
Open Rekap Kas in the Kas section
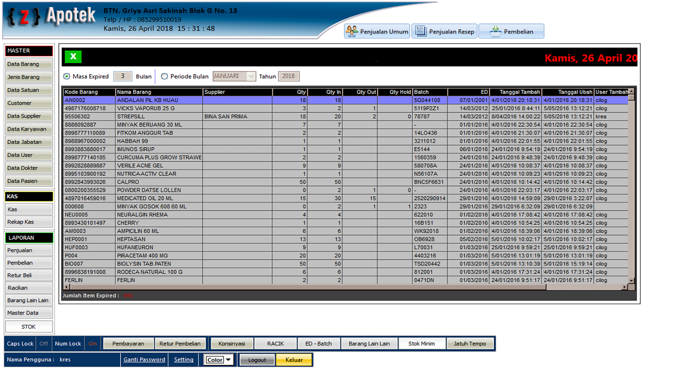29,222
